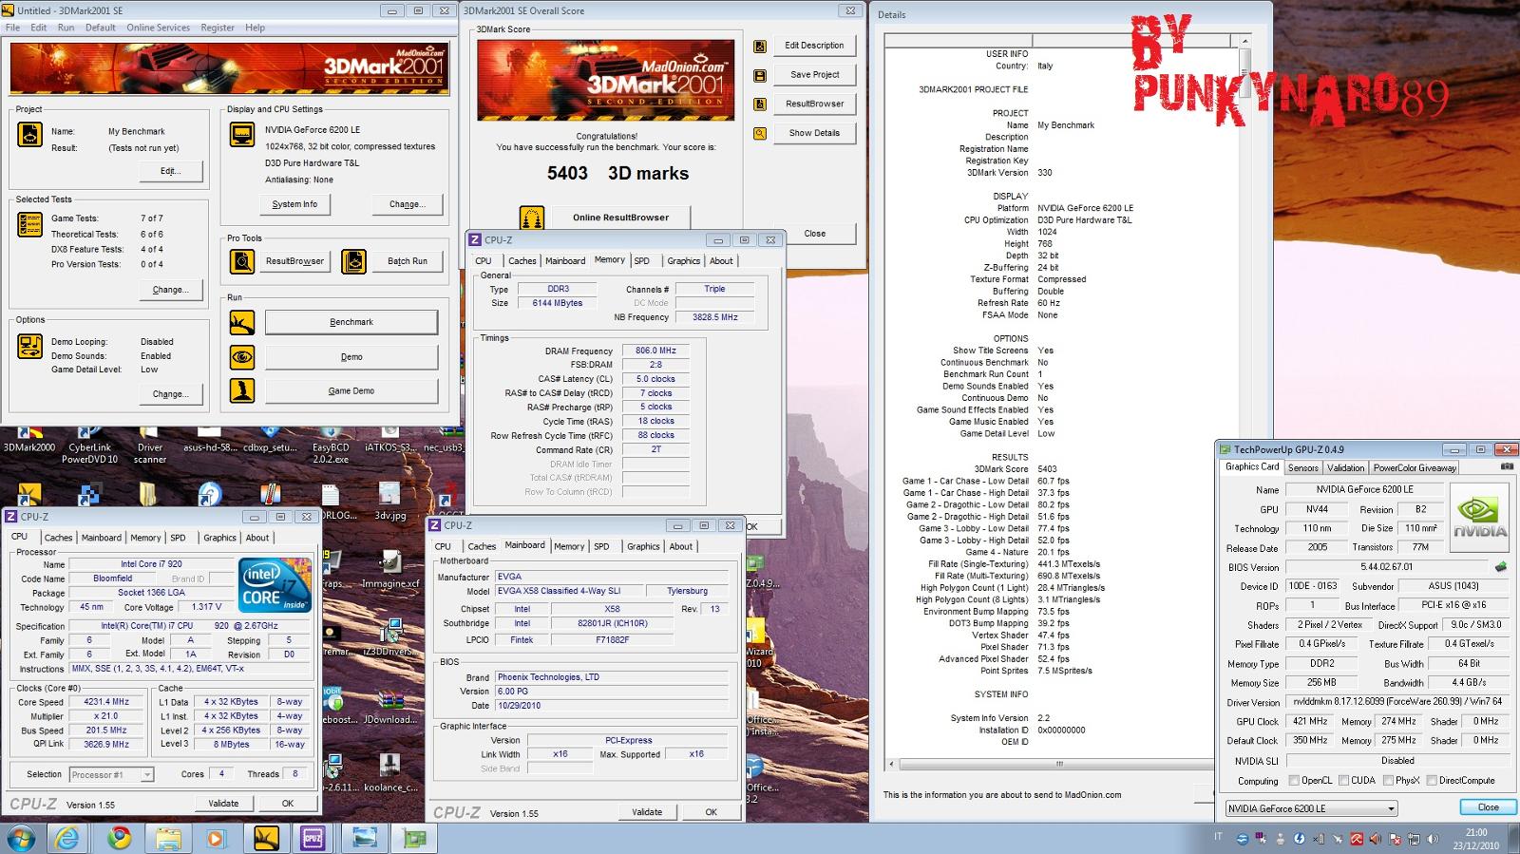Screen dimensions: 1520x854
Task: Click the Project icon in 3DMark2001
Action: (29, 134)
